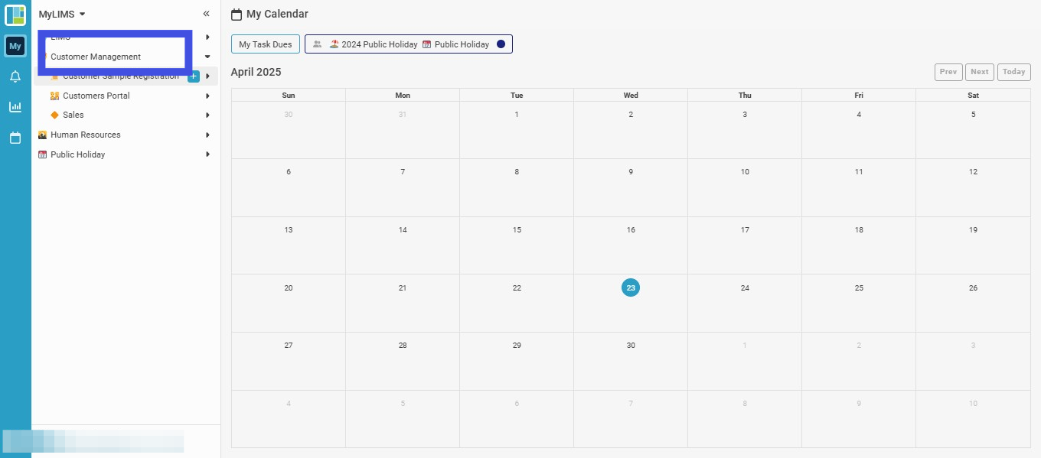Collapse the Customer Management section arrow

tap(207, 57)
